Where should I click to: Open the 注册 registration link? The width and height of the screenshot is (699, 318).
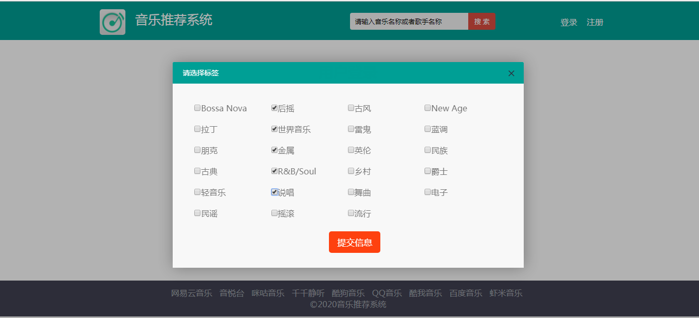coord(594,23)
